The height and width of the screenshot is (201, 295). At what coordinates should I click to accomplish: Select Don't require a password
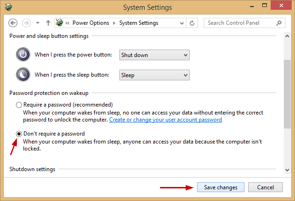click(19, 134)
